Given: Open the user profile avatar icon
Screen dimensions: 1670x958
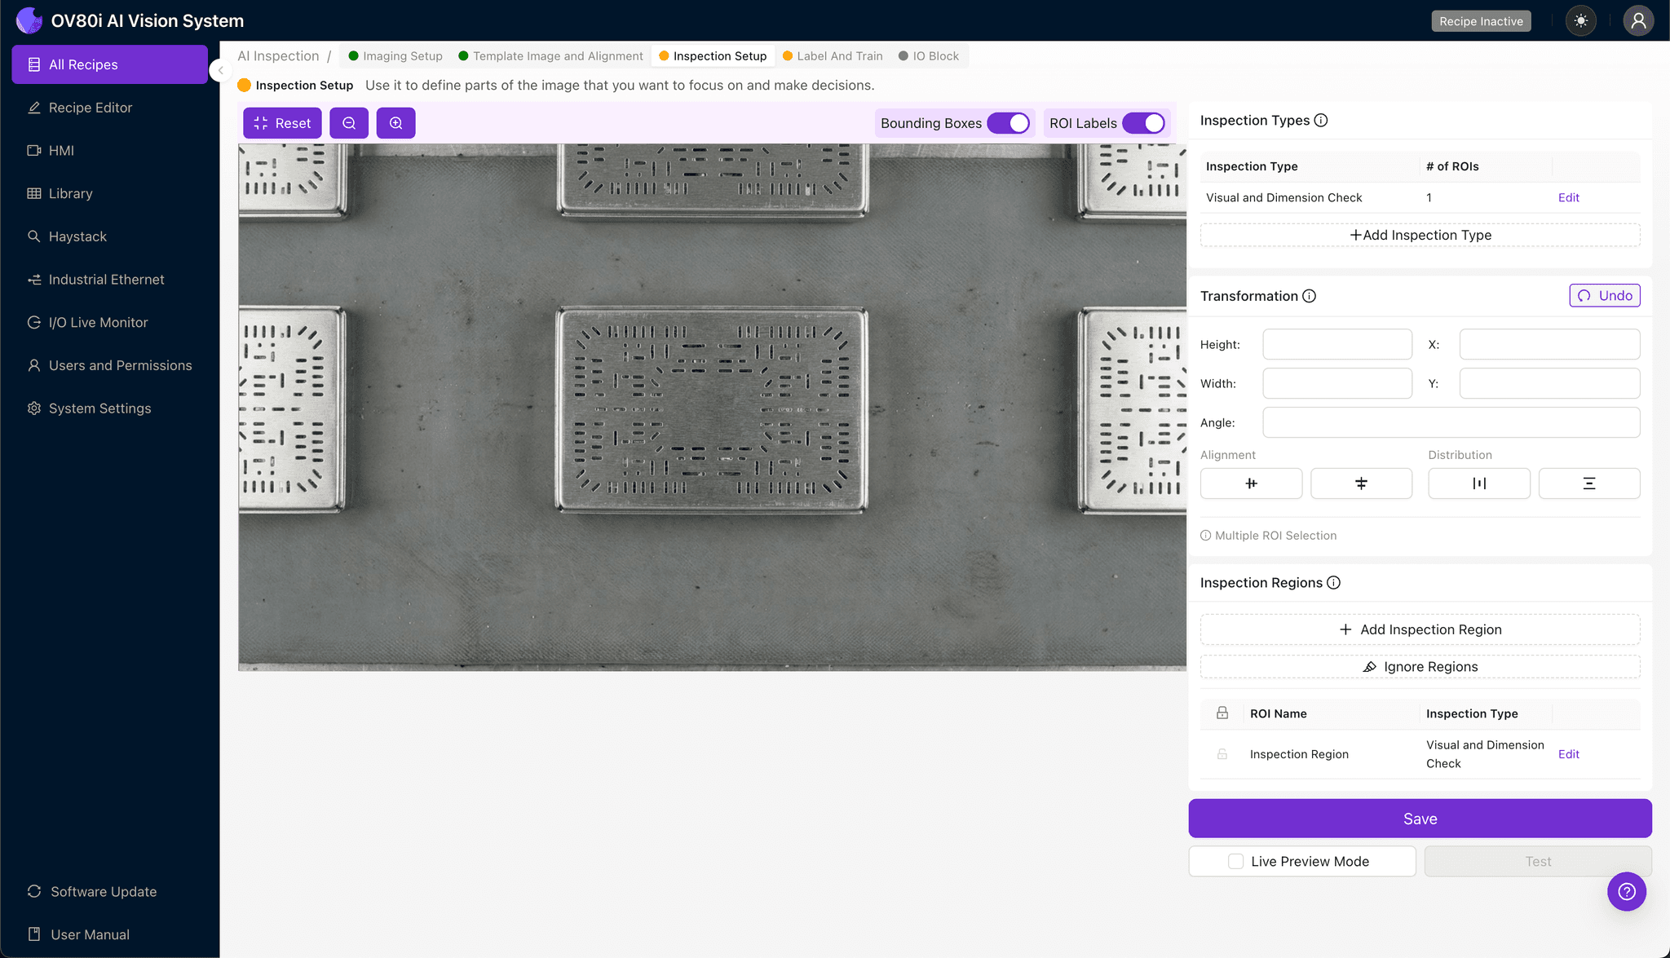Looking at the screenshot, I should point(1637,21).
